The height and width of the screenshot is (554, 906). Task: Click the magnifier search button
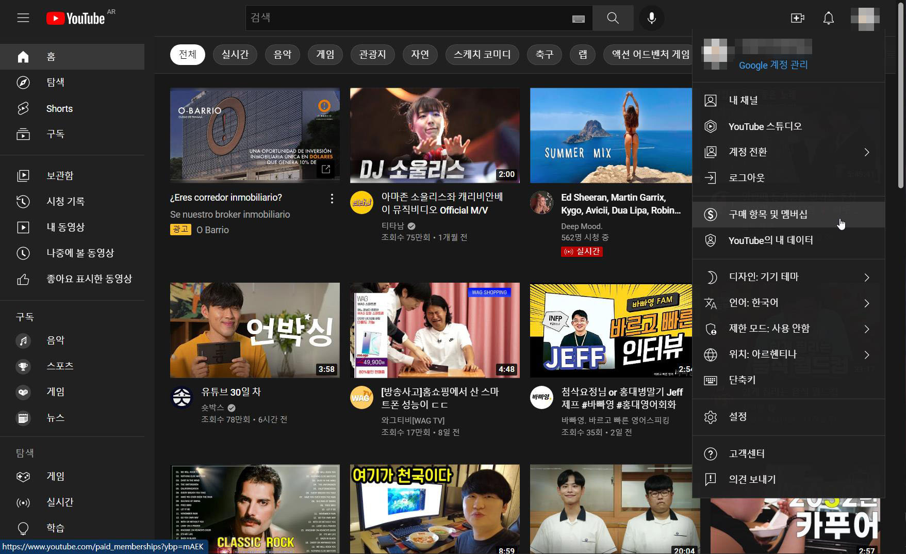[x=613, y=18]
